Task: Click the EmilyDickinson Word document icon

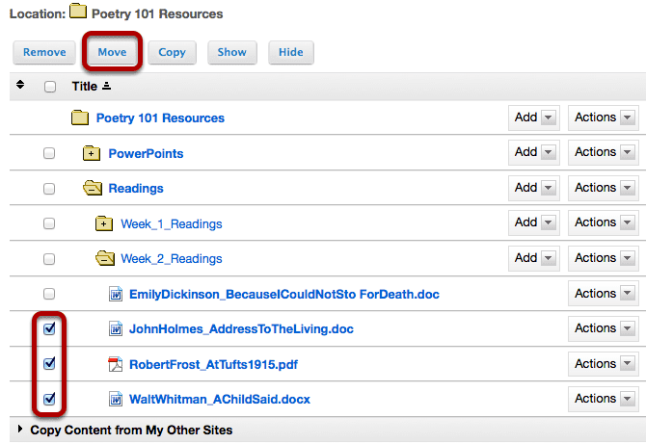Action: tap(116, 294)
